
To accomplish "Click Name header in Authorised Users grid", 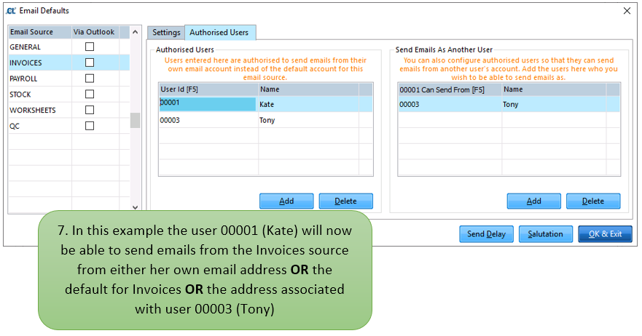I will 309,89.
